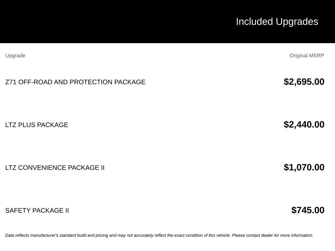This screenshot has height=251, width=335.
Task: Click the word CONVENIENCE in third row
Action: 42,168
